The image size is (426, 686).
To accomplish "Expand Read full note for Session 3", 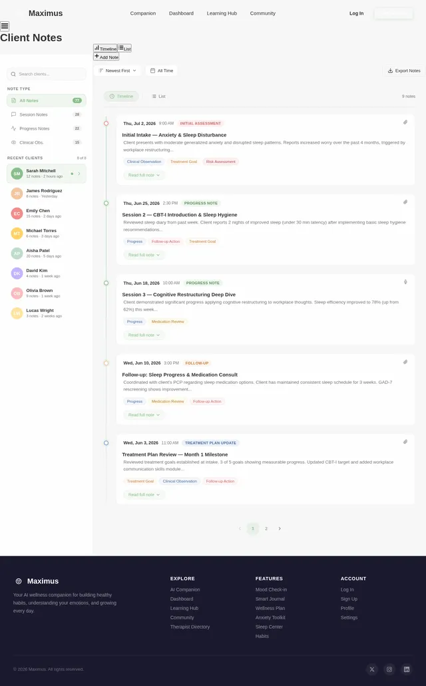I will [x=144, y=335].
